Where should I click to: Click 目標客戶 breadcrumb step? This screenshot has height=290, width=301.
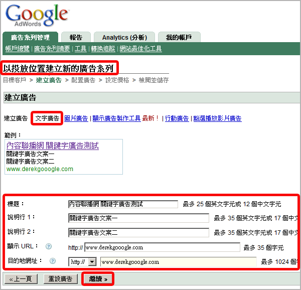tap(15, 80)
